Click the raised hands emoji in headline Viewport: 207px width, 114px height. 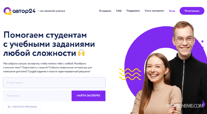[81, 53]
